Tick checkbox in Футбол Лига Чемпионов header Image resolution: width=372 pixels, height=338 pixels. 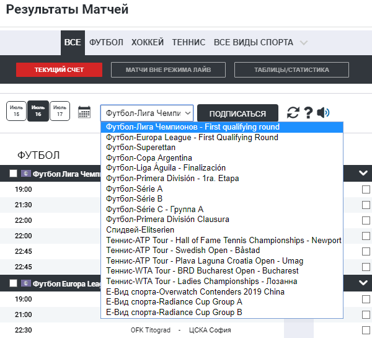pyautogui.click(x=13, y=173)
